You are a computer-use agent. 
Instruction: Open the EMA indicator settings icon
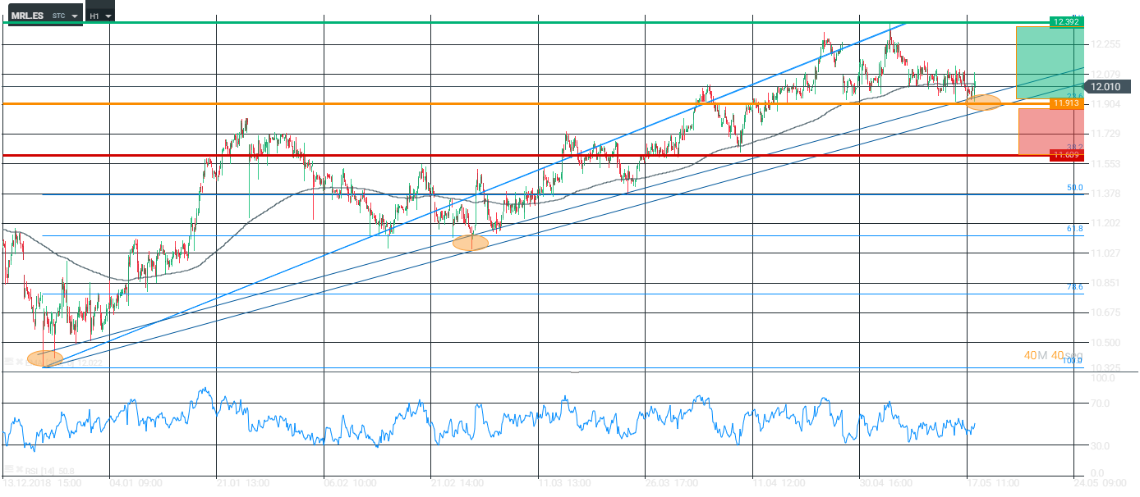pyautogui.click(x=9, y=362)
